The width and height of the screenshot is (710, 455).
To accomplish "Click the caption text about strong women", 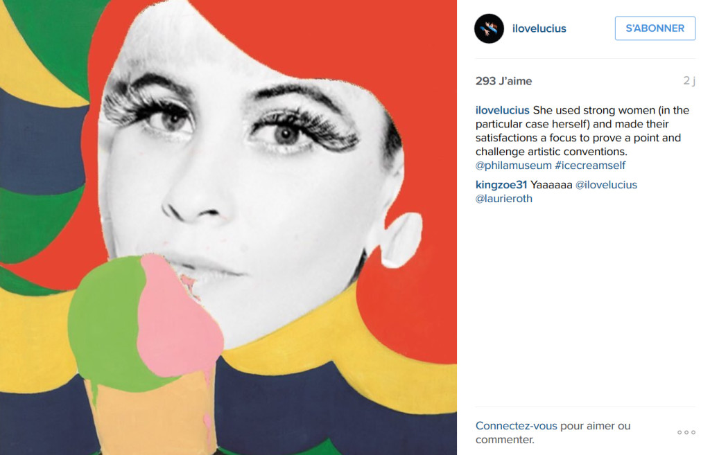I will point(582,131).
